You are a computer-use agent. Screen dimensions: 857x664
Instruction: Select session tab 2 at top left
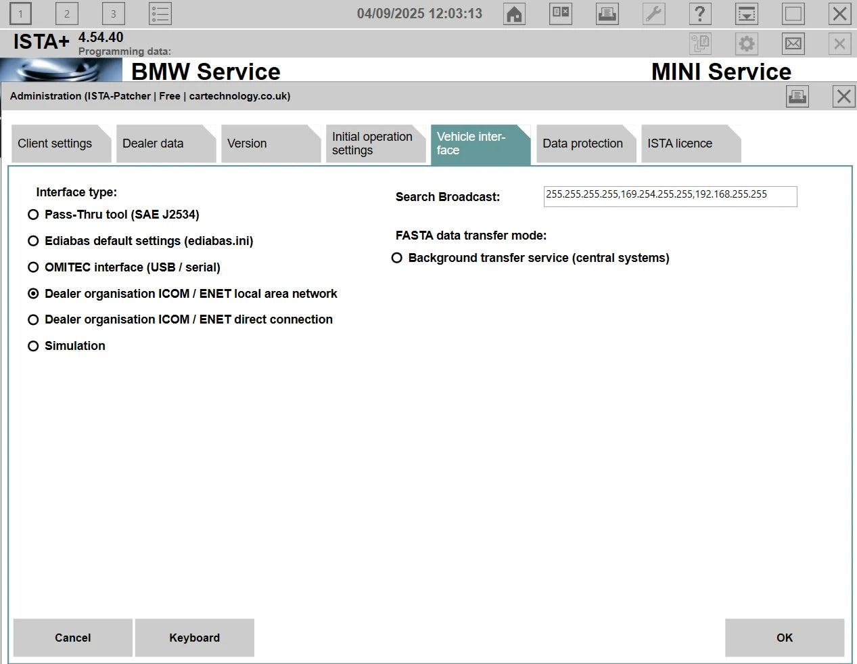pos(66,14)
